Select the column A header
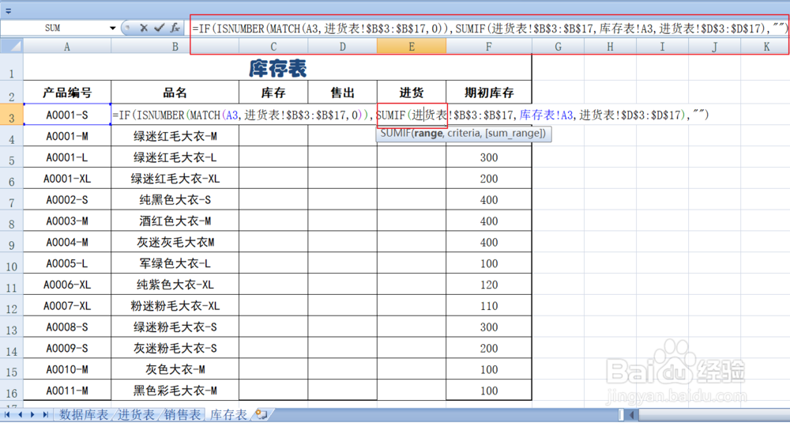 point(67,47)
